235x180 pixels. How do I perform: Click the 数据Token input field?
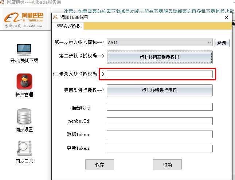[x=160, y=134]
